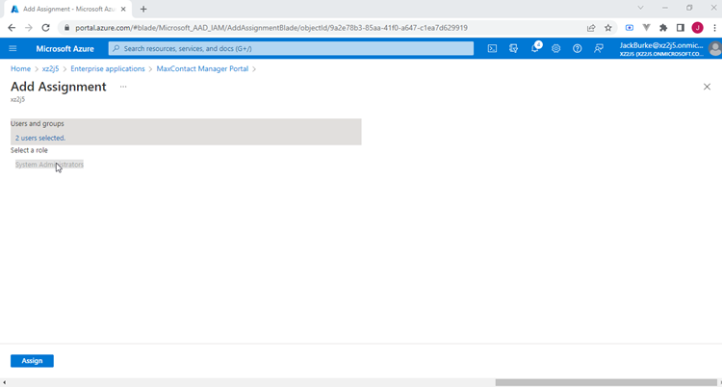This screenshot has width=722, height=387.
Task: Select the System Administrators role
Action: click(x=49, y=165)
